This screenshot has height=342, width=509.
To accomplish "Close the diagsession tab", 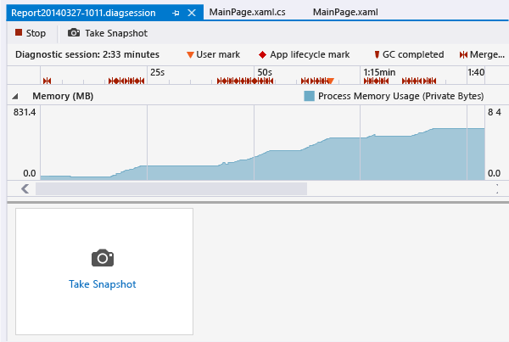I will coord(192,13).
